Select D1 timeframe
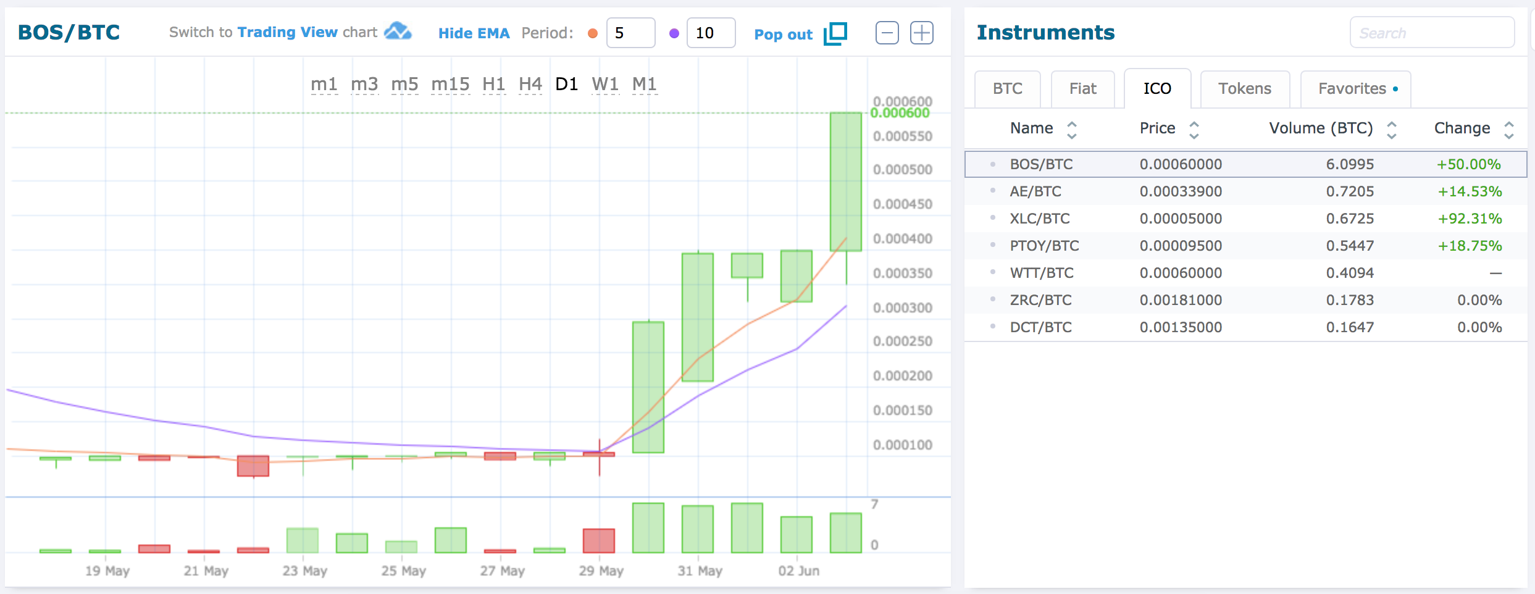The height and width of the screenshot is (594, 1535). pos(567,84)
